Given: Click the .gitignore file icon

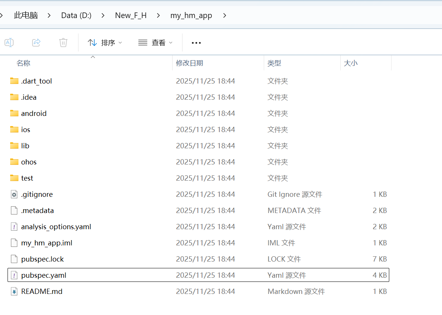Looking at the screenshot, I should coord(14,194).
